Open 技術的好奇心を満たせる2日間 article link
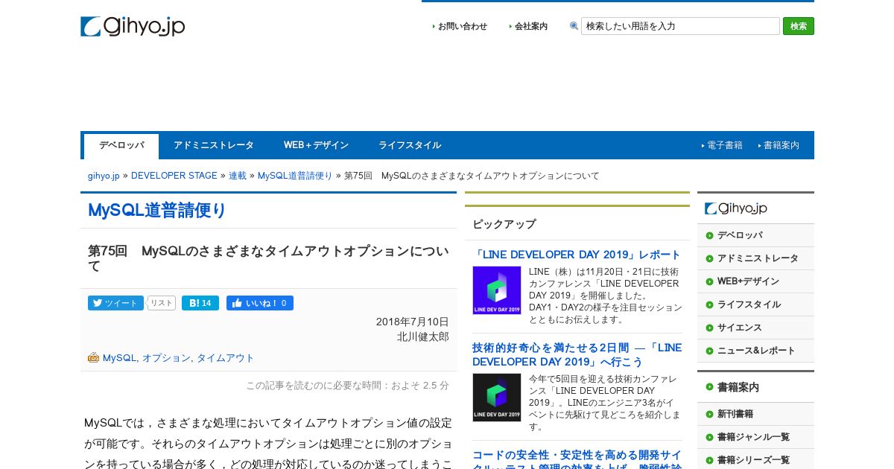 (x=577, y=354)
